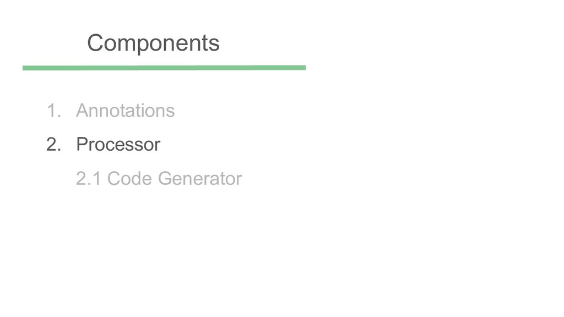Click the capital G in Generator

(165, 178)
